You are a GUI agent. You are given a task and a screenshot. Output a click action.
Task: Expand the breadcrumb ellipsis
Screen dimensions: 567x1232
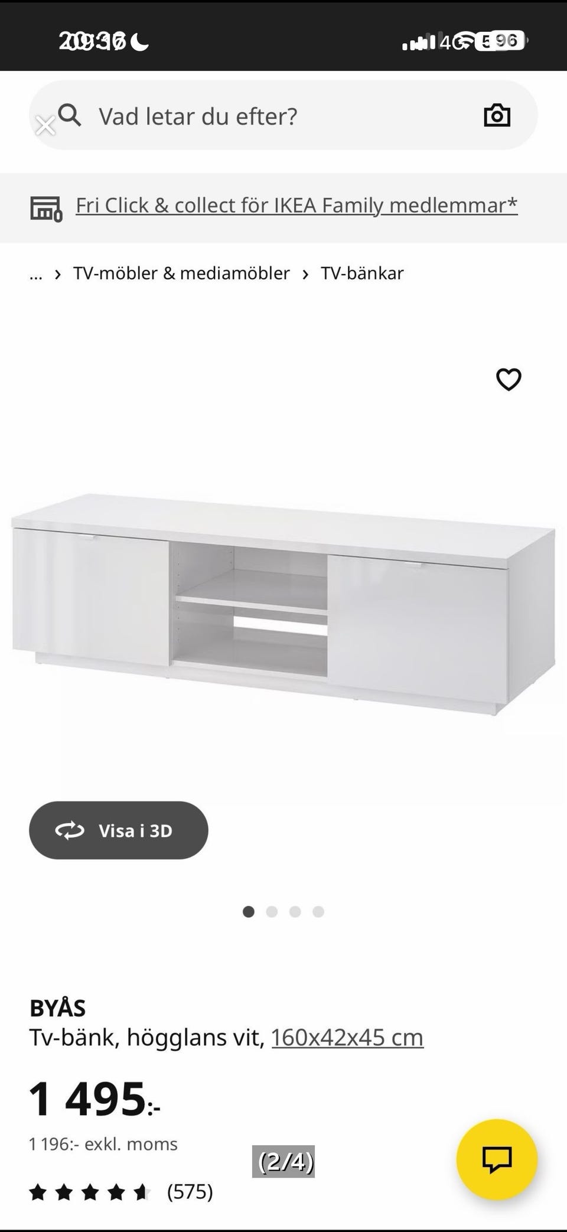tap(36, 273)
